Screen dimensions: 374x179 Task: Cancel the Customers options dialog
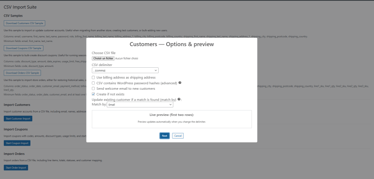click(x=178, y=136)
